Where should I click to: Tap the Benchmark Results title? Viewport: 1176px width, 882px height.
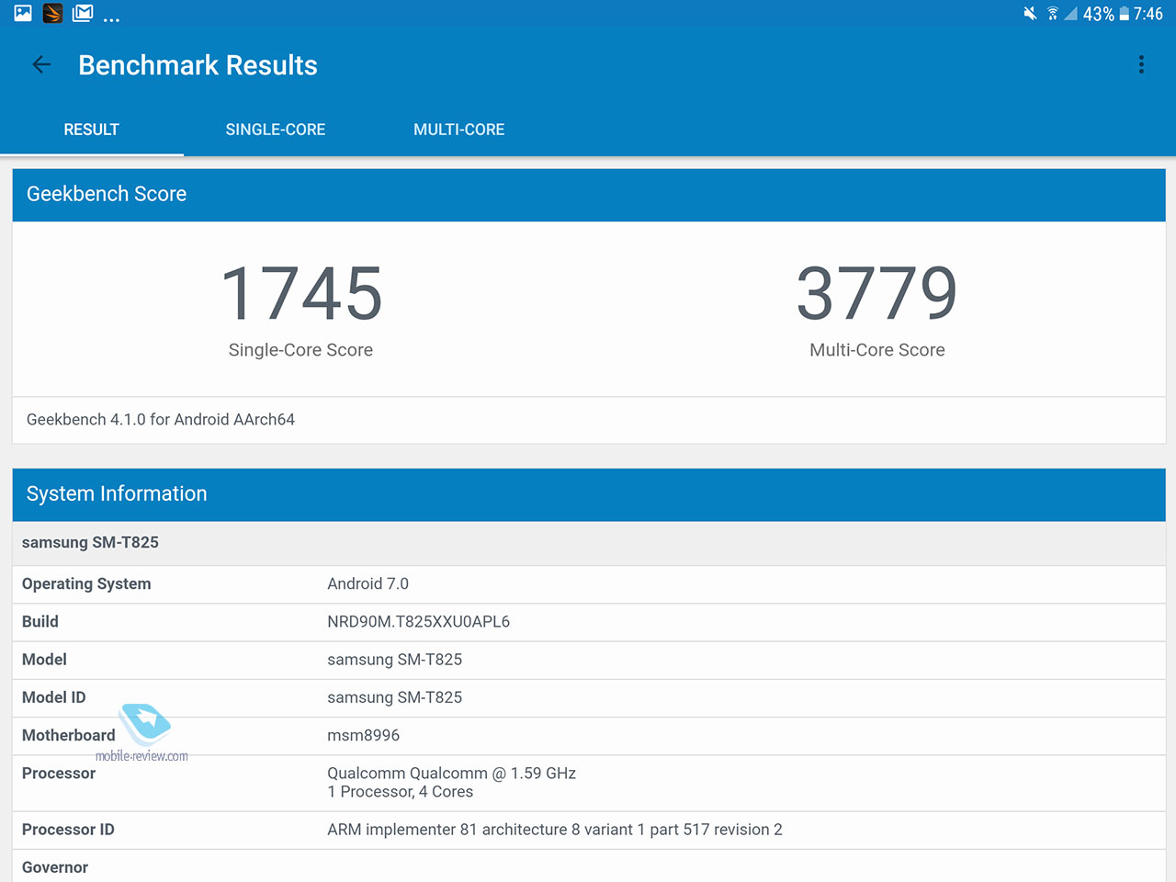(198, 65)
